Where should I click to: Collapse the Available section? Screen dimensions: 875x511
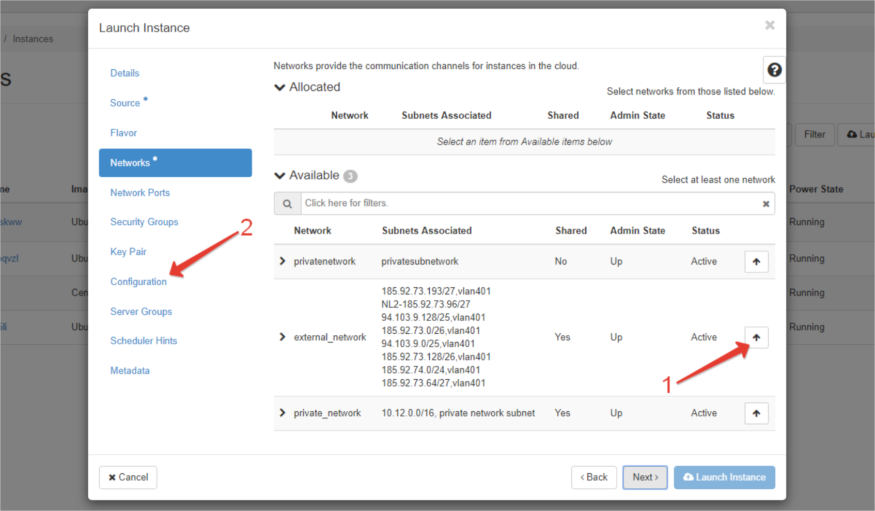(280, 176)
